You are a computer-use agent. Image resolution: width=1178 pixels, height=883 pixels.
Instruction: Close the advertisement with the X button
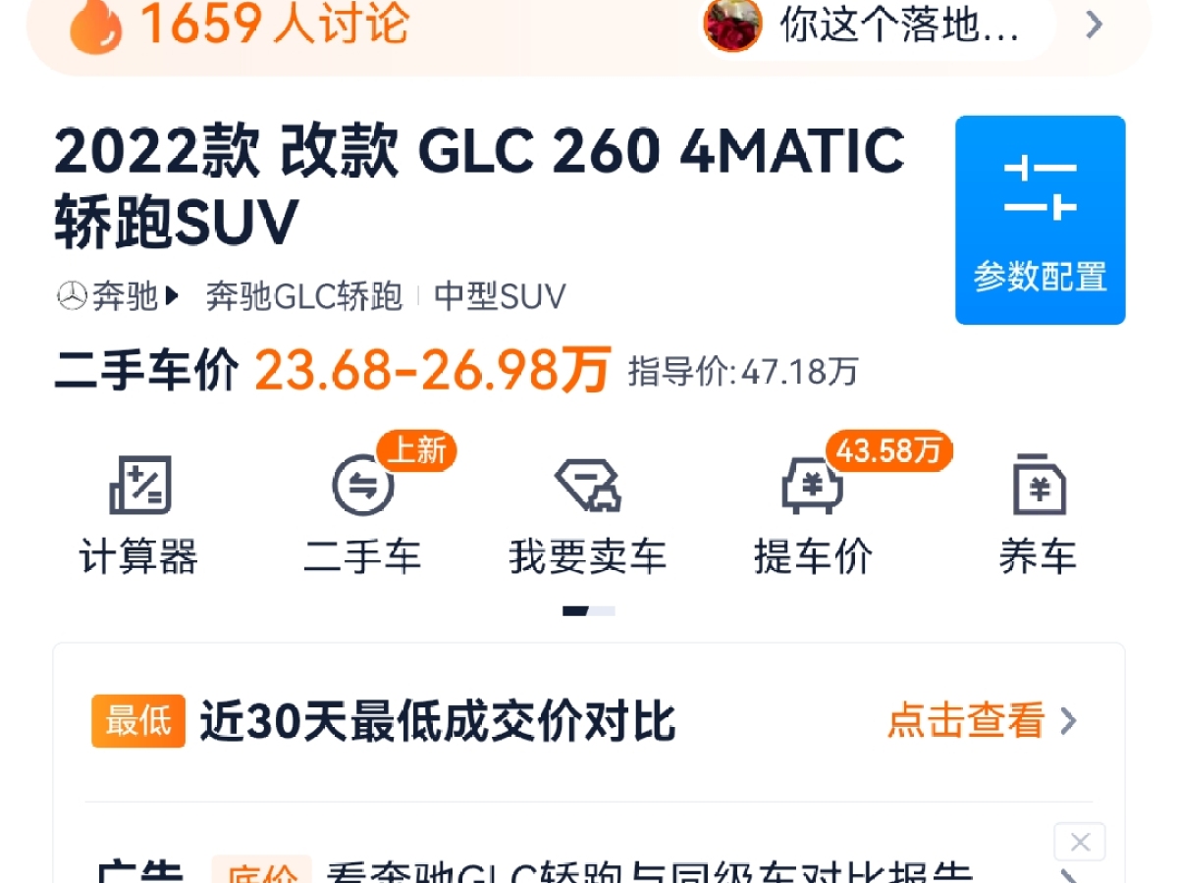coord(1080,842)
